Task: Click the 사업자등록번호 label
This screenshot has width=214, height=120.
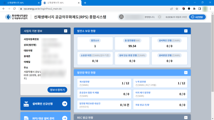Action: pos(31,39)
